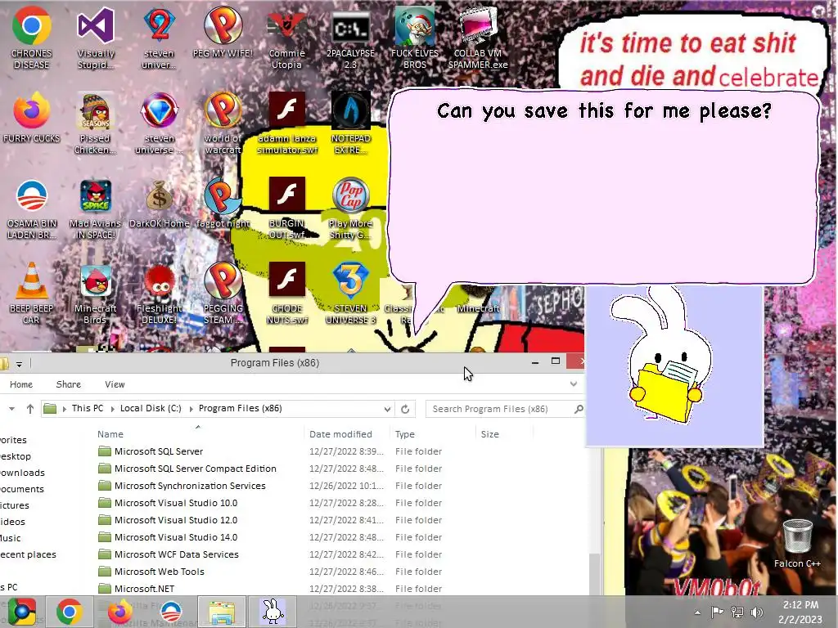
Task: Select the ELVES BROS desktop icon
Action: [x=415, y=38]
